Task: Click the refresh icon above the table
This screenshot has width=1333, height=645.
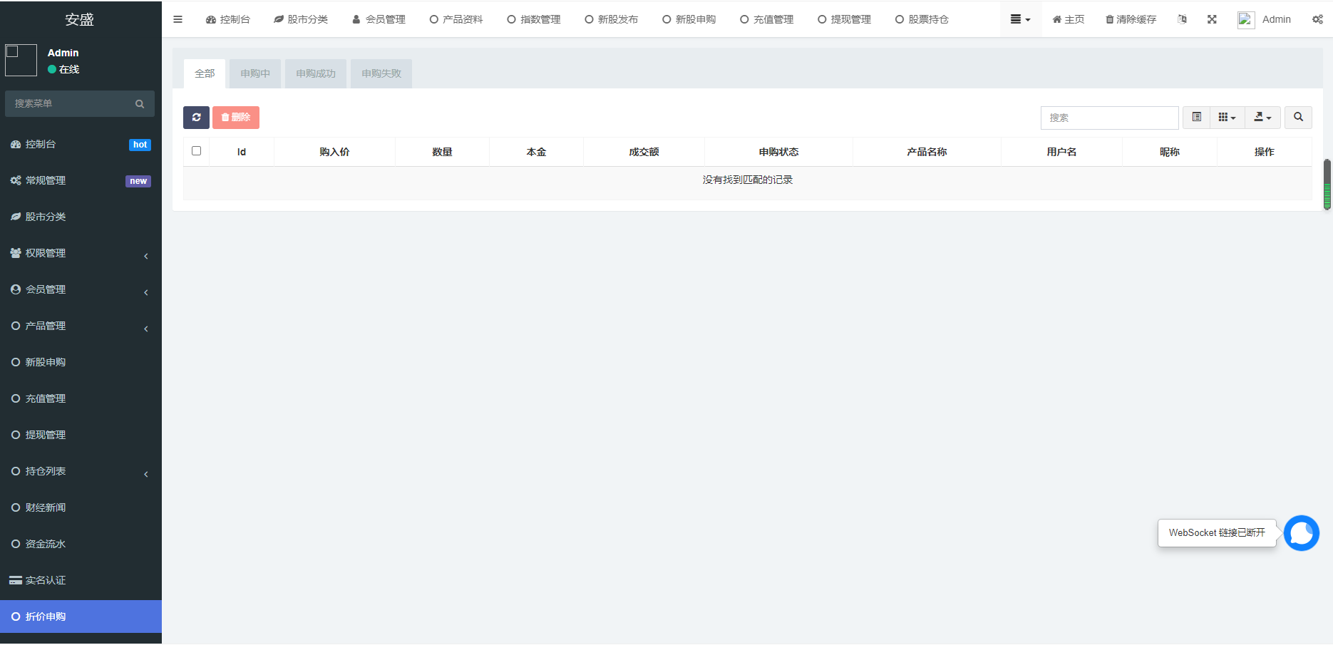Action: click(196, 117)
